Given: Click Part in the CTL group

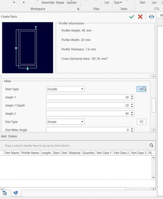Looking at the screenshot, I should (x=142, y=2).
